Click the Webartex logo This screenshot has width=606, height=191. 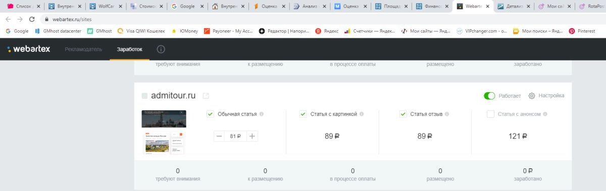click(x=28, y=49)
